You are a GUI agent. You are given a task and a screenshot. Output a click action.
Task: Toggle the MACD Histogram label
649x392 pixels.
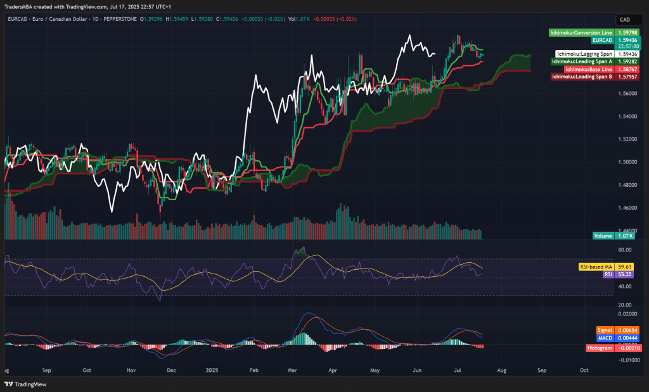(601, 347)
